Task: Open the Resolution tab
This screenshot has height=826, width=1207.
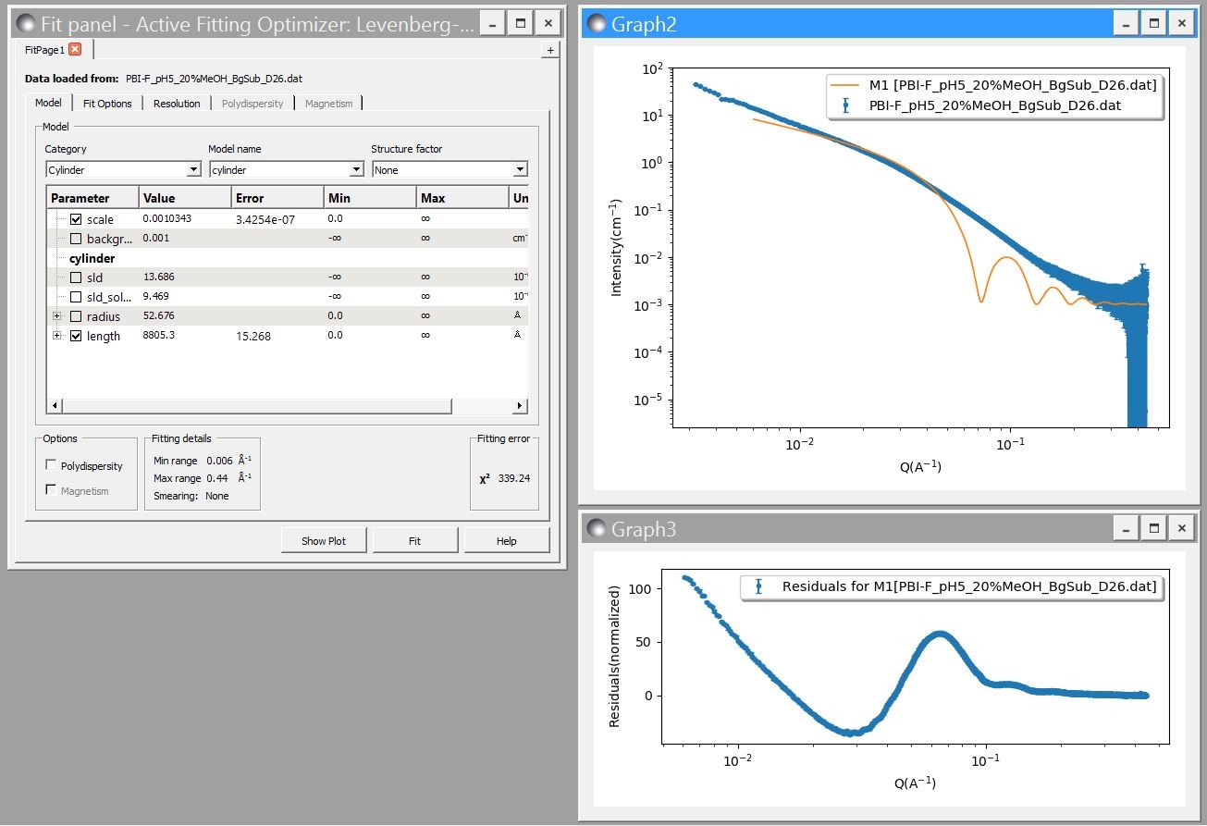Action: click(x=177, y=103)
